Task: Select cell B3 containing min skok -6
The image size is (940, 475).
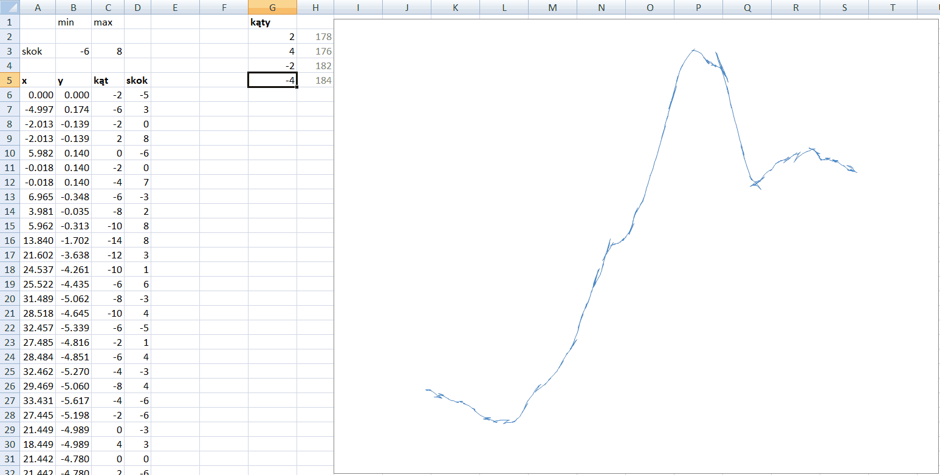Action: 74,52
